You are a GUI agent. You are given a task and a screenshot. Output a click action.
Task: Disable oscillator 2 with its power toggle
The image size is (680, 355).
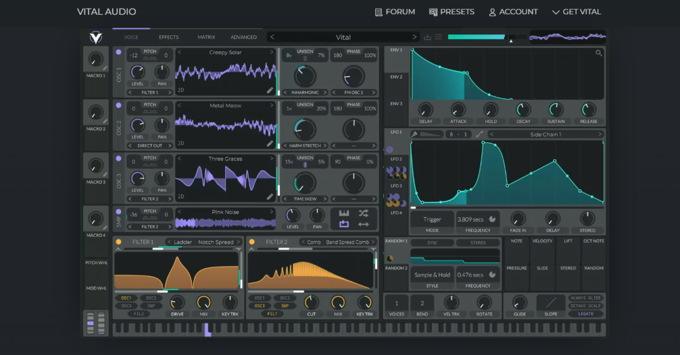[119, 106]
